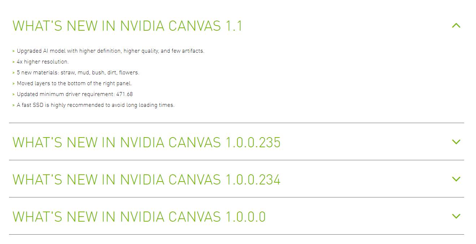Screen dimensions: 476x244
Task: Expand the Canvas 1.0.0.0 chevron arrow
Action: [456, 216]
